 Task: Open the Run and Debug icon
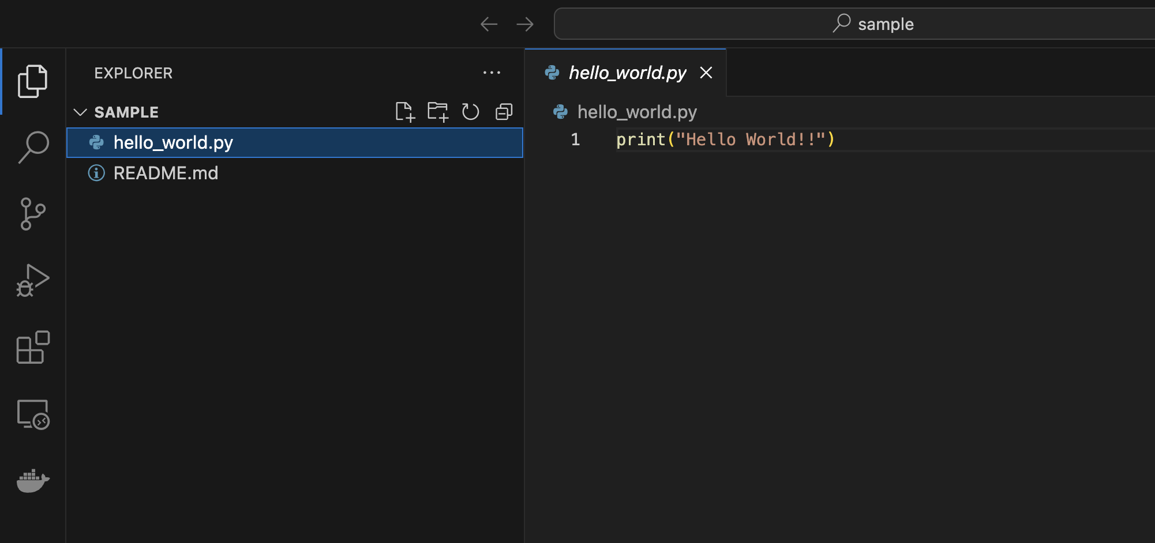(x=33, y=280)
